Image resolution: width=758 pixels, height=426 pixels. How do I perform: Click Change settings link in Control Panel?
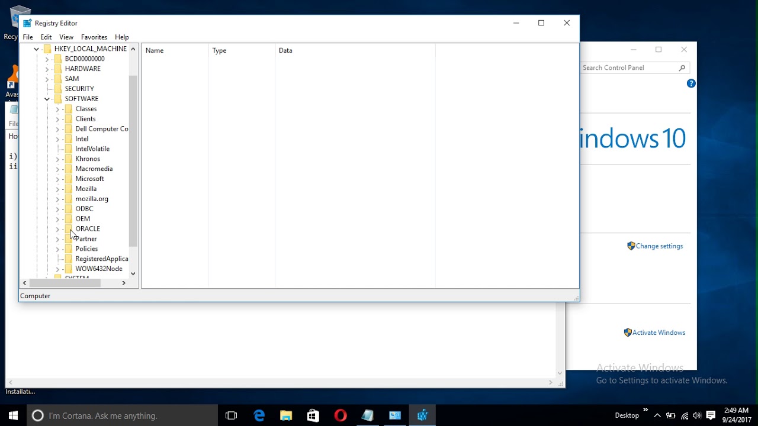pyautogui.click(x=659, y=246)
